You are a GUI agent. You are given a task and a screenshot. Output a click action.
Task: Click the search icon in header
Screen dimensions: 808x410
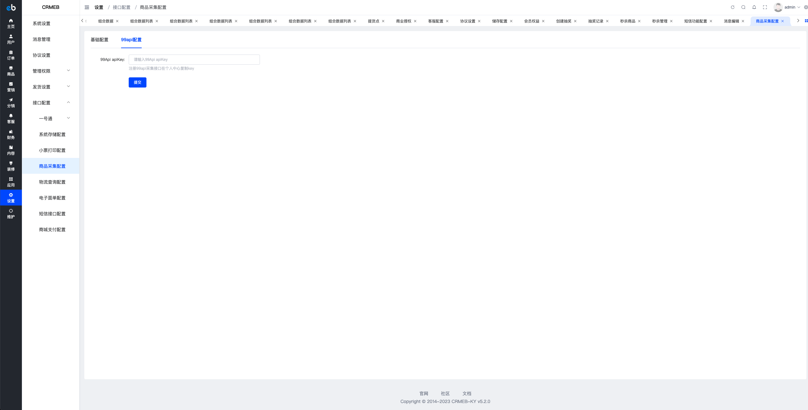[x=743, y=7]
